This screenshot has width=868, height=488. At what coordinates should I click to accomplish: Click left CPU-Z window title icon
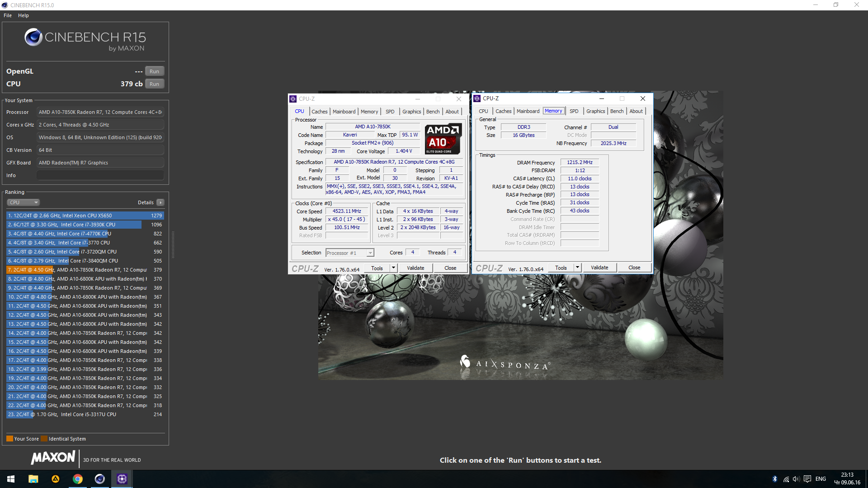point(293,99)
